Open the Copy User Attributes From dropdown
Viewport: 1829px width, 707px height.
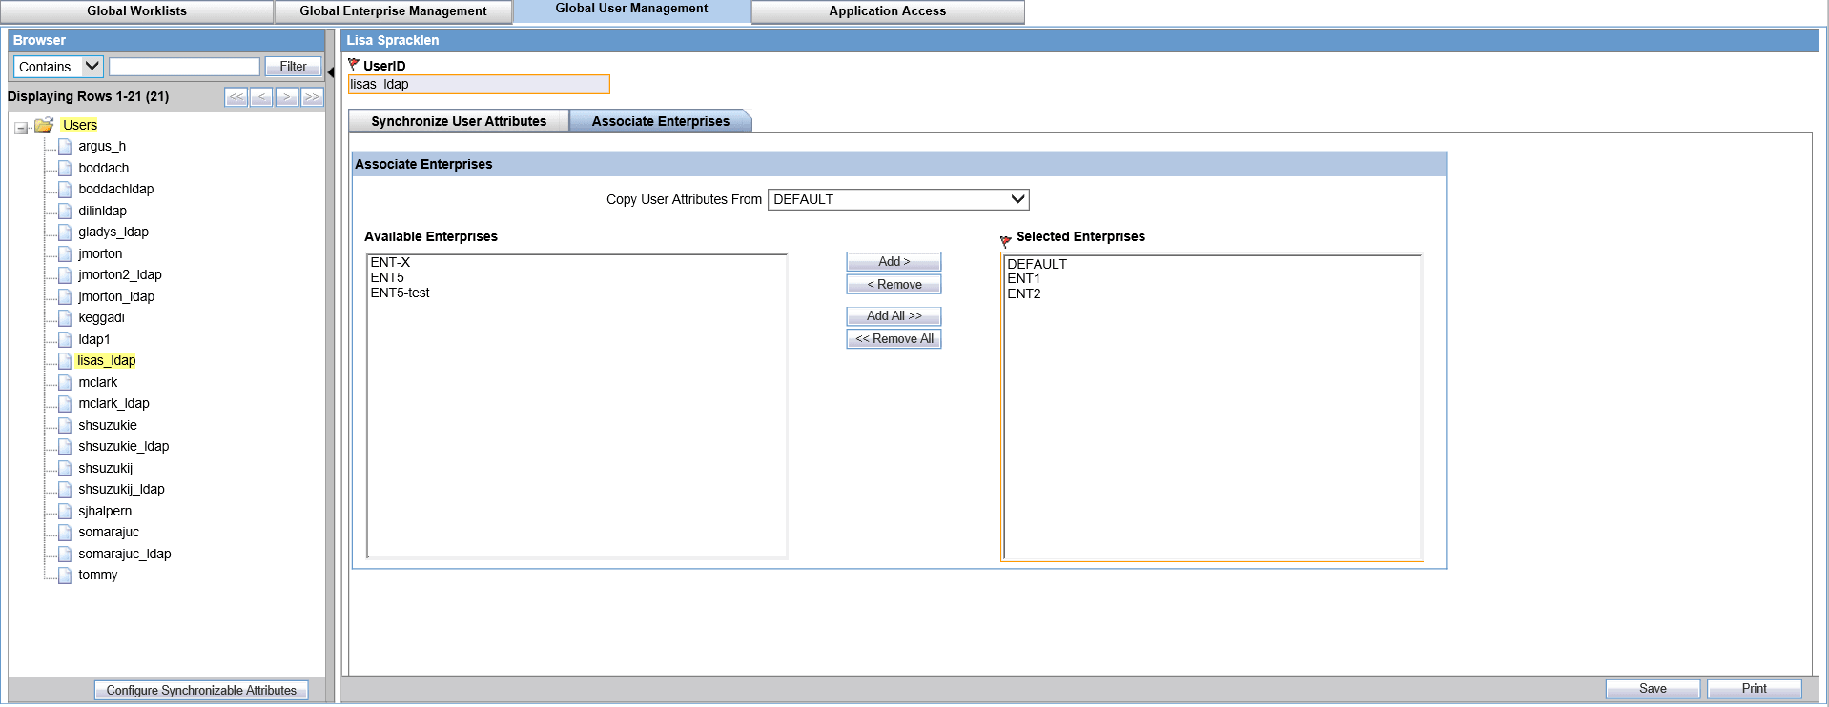click(x=898, y=199)
